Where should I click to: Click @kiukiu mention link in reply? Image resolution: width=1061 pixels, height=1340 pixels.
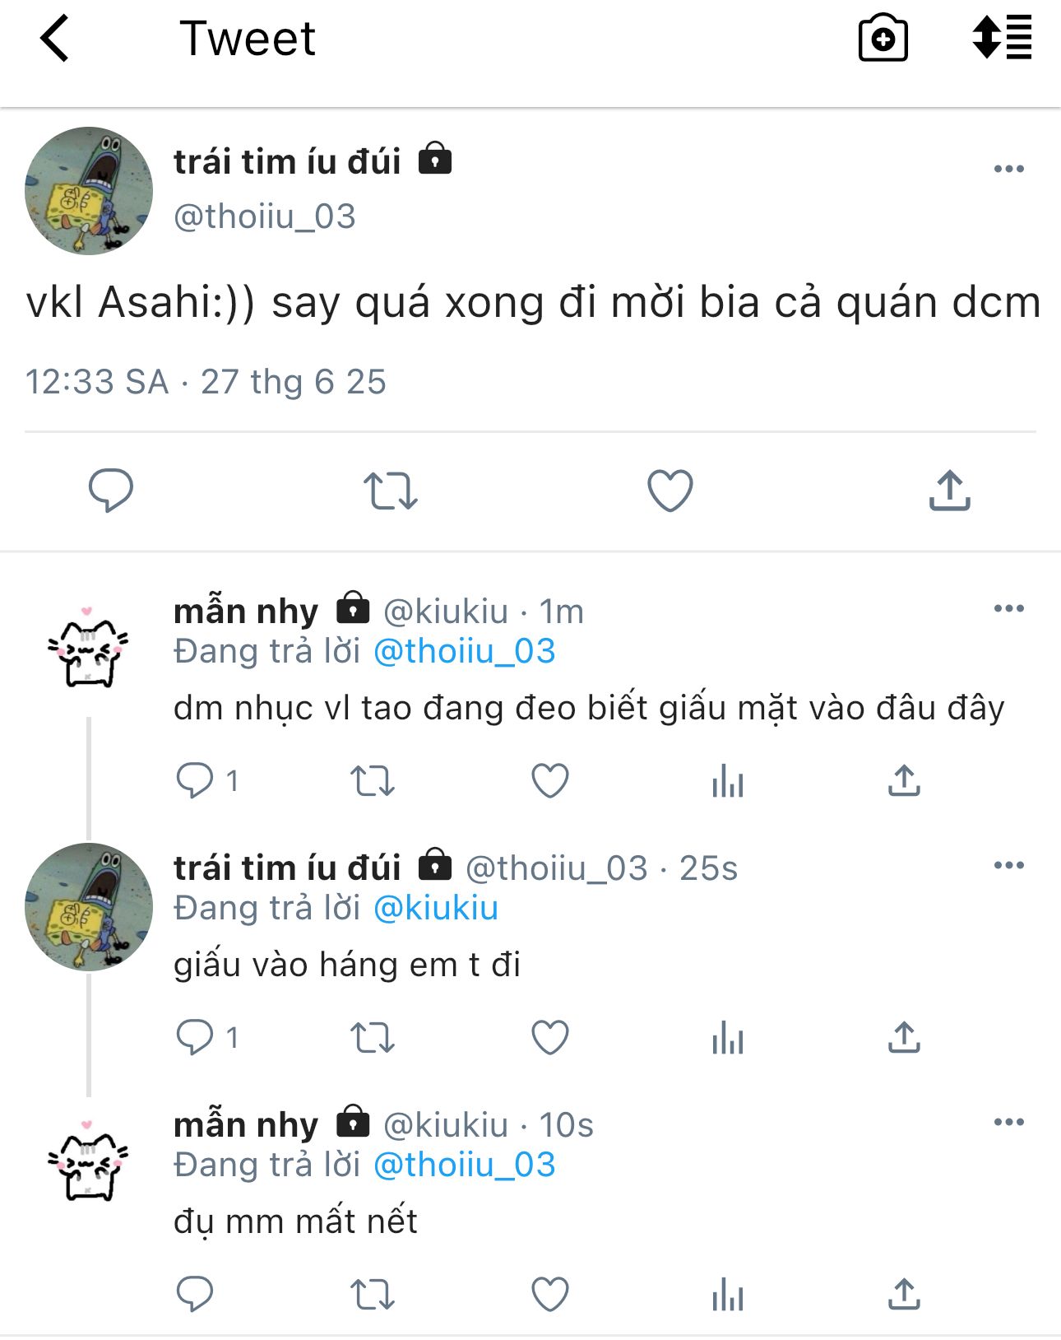[435, 908]
